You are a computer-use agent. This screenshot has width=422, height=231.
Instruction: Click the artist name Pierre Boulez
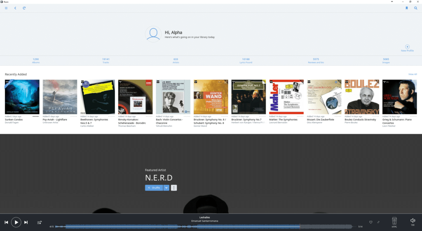tap(351, 123)
